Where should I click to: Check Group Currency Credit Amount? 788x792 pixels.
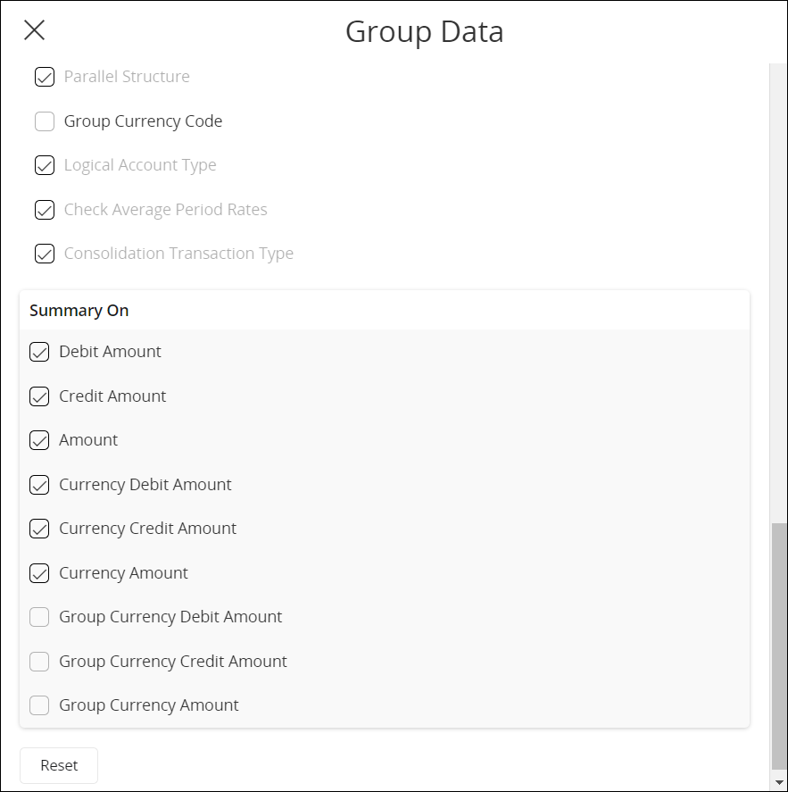click(39, 662)
